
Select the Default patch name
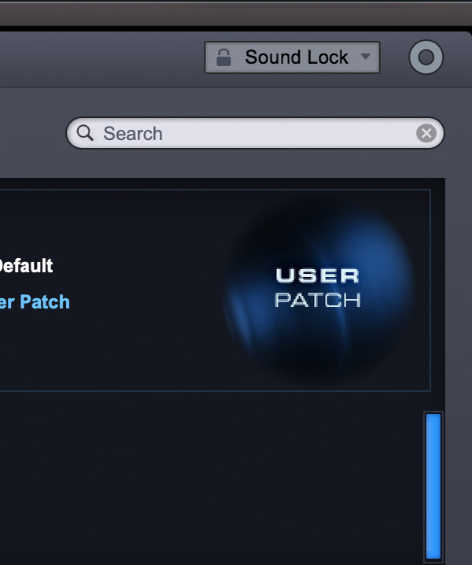pos(26,265)
